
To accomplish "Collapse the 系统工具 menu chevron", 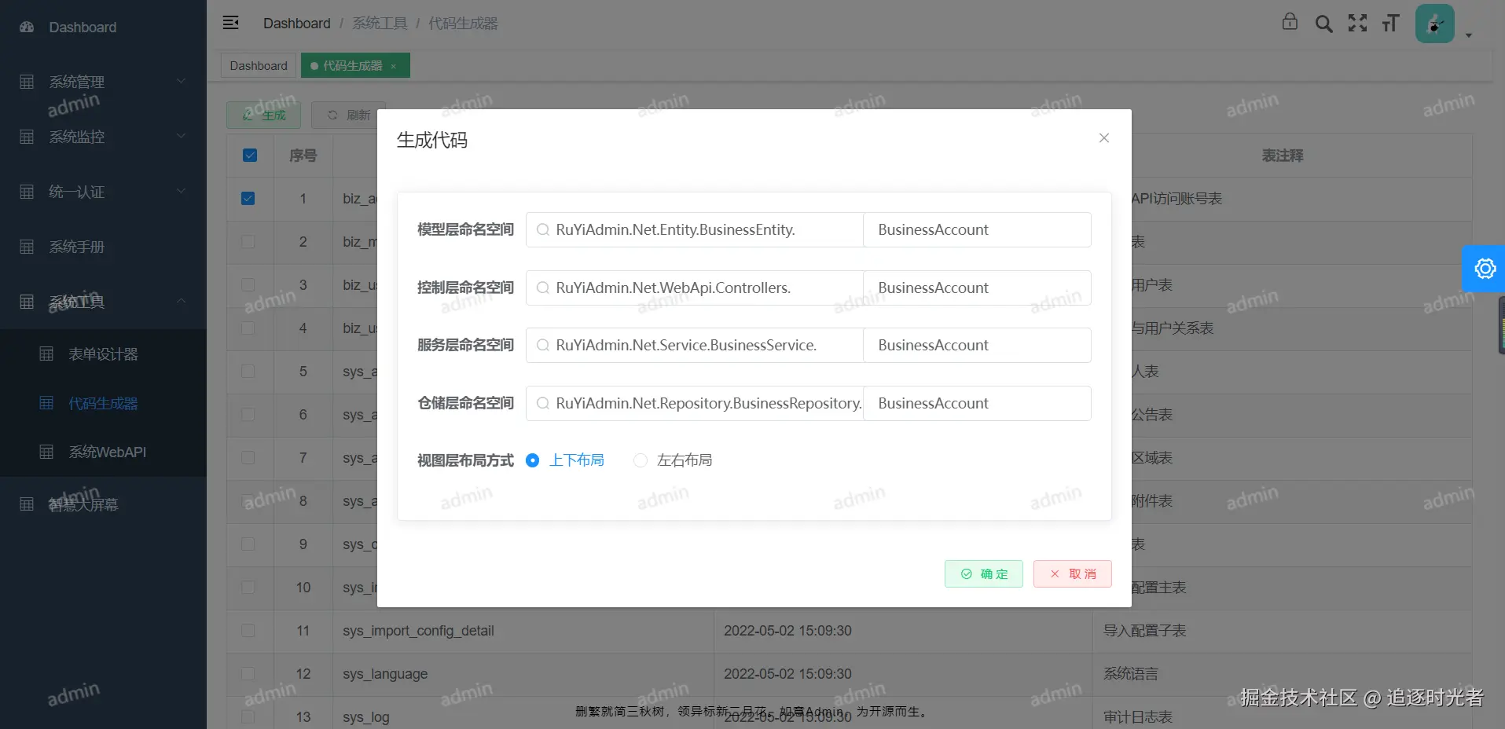I will (x=182, y=301).
